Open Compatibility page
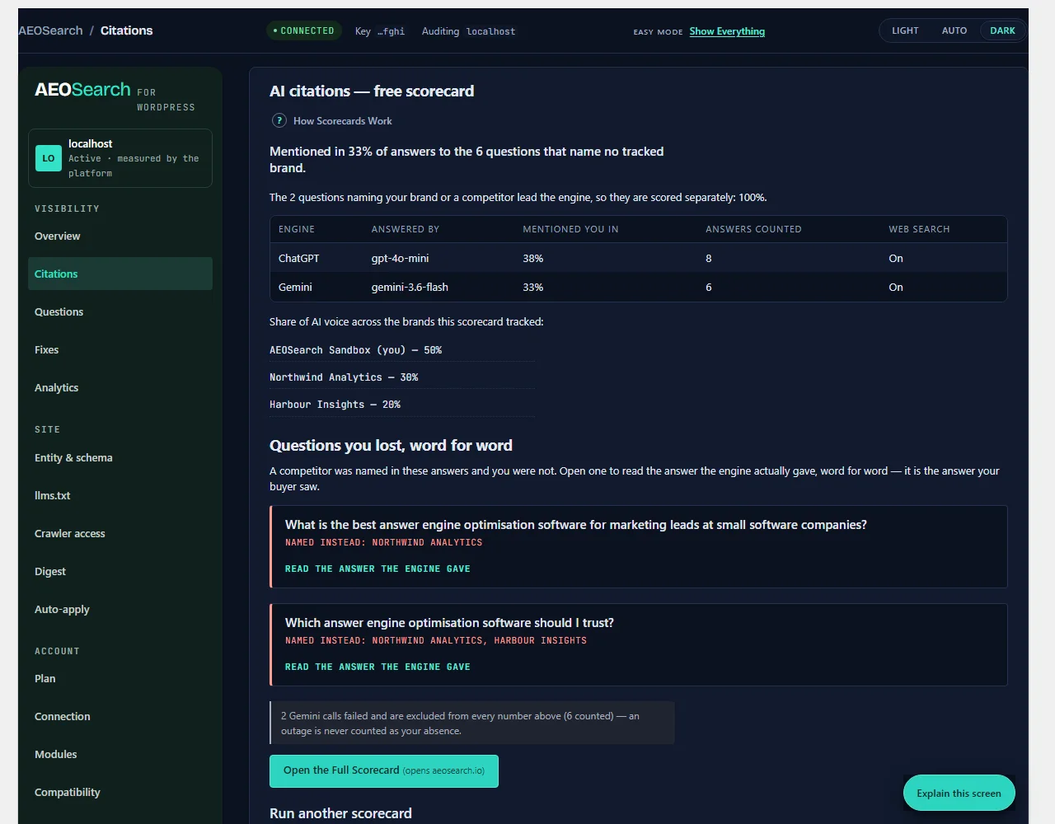The image size is (1055, 824). 120,792
